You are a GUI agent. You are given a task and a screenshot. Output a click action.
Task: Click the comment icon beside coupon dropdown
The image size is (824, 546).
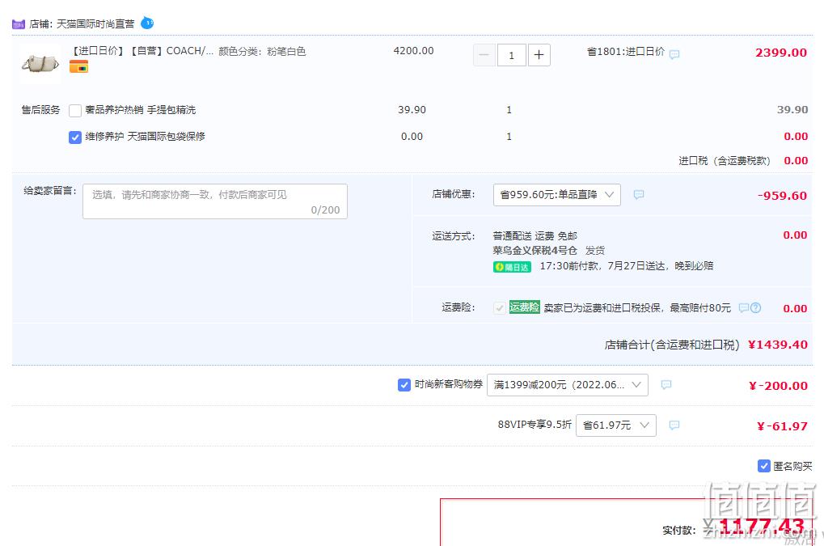(x=666, y=385)
